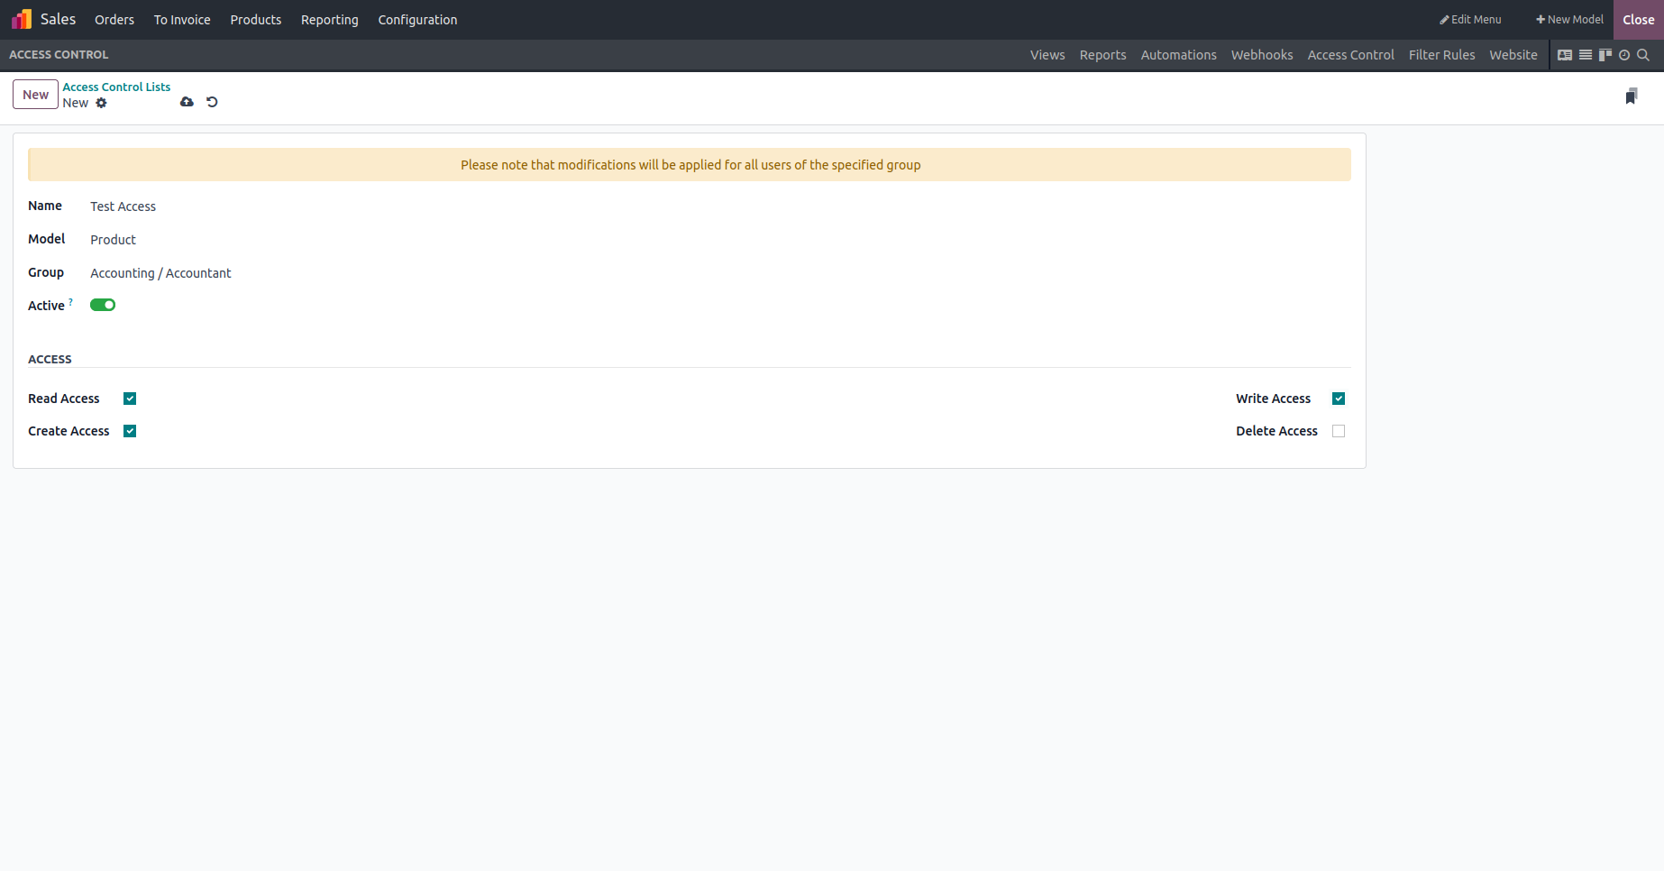Open the Orders menu
The image size is (1664, 871).
point(114,20)
